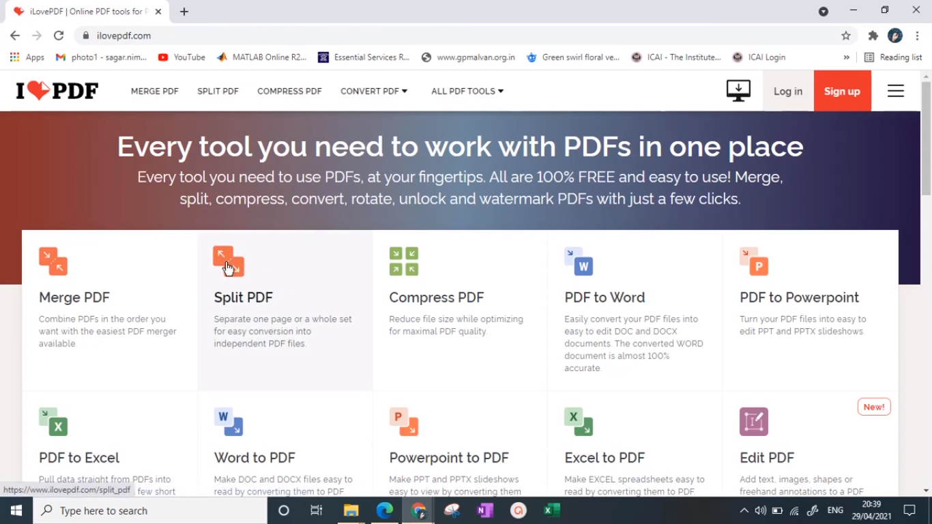Select COMPRESS PDF in the top menu
This screenshot has height=524, width=932.
pos(289,91)
